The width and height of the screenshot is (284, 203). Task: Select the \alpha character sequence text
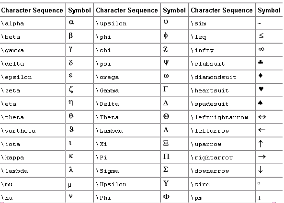tap(12, 23)
